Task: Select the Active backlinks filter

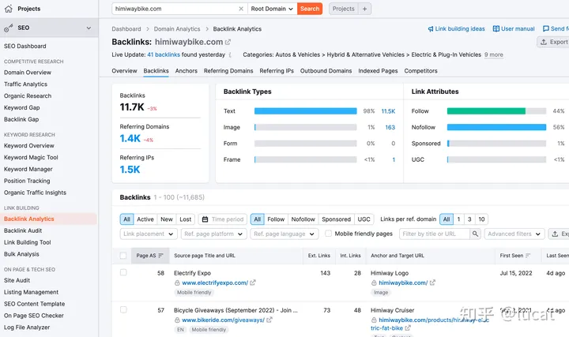Action: (145, 219)
